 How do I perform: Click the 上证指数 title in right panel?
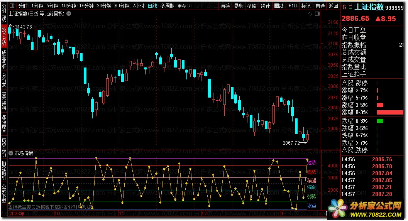click(x=369, y=7)
